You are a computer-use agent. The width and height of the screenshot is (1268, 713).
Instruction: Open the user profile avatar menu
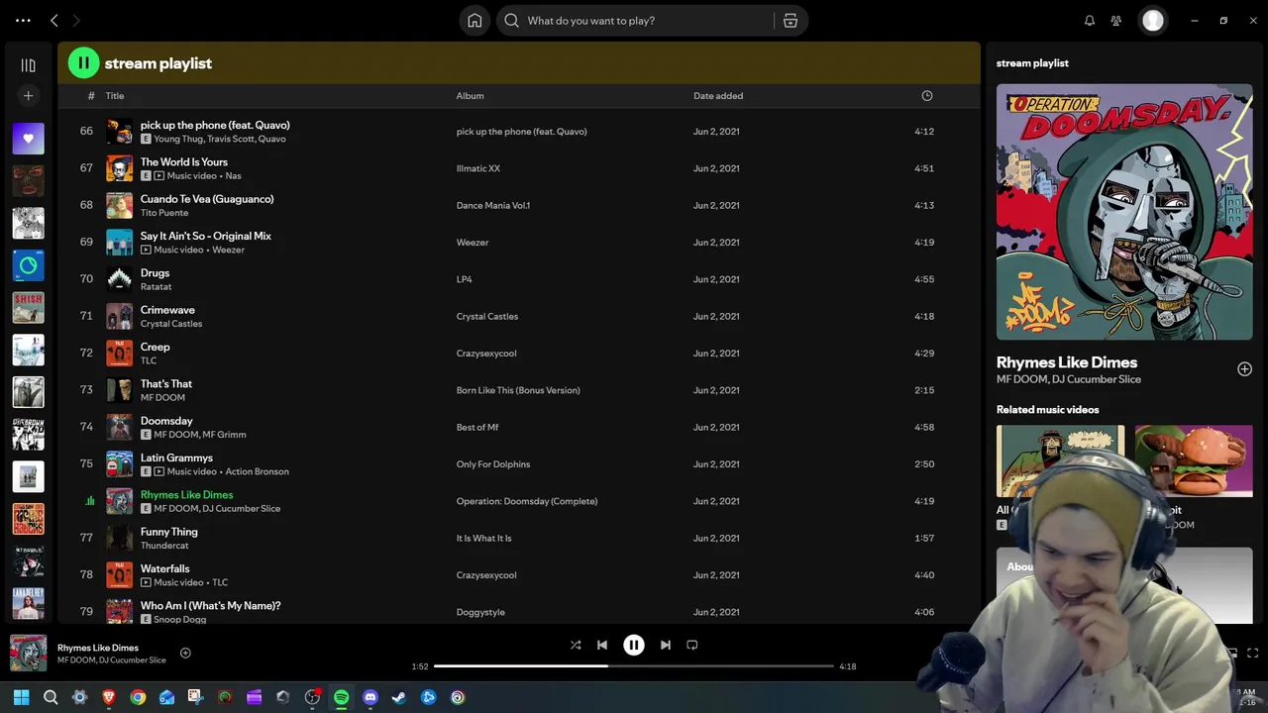coord(1153,21)
